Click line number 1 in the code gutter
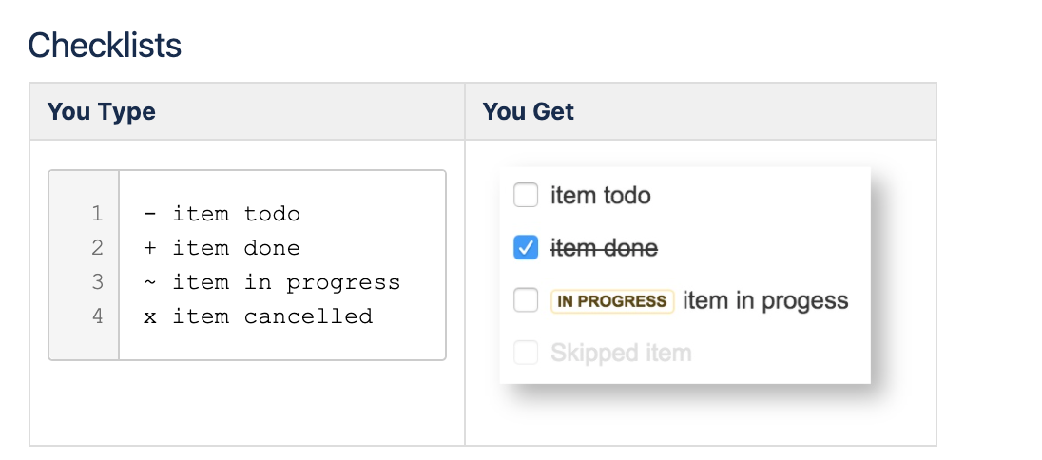The height and width of the screenshot is (460, 1042). pos(97,214)
